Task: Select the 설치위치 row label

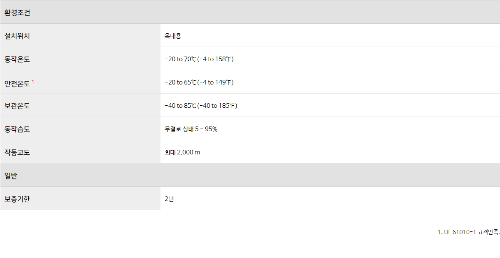Action: (17, 36)
